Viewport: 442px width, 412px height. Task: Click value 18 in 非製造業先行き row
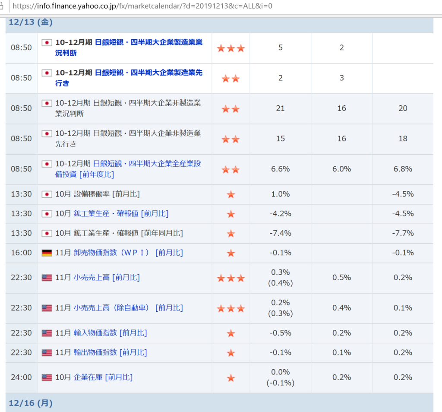click(403, 139)
